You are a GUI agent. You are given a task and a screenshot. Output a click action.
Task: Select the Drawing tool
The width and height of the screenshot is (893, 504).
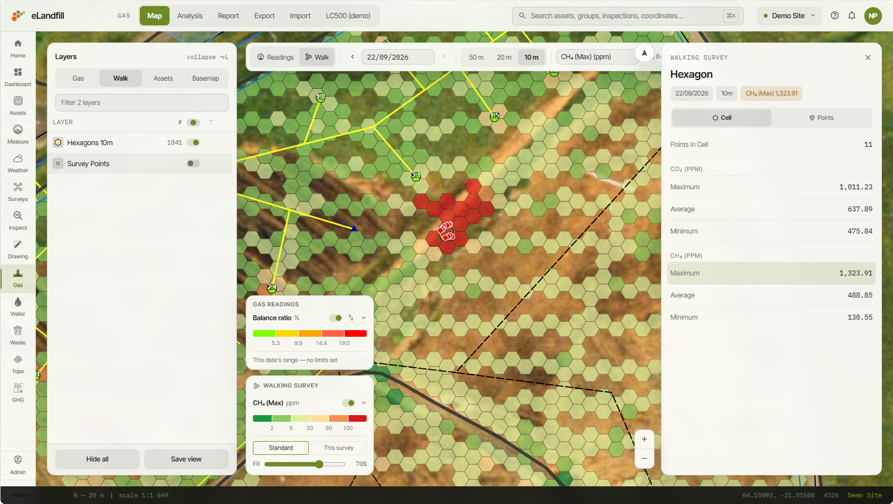18,250
